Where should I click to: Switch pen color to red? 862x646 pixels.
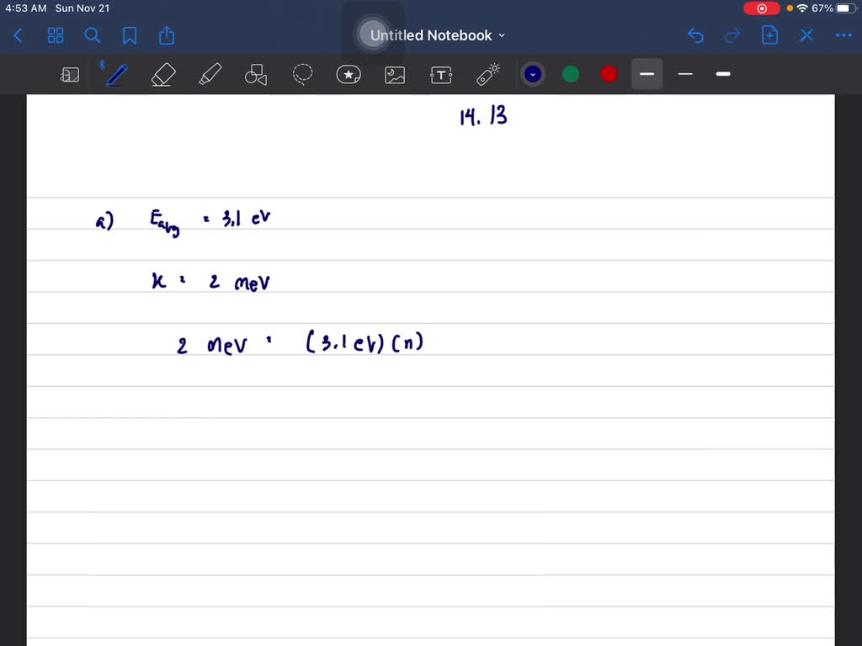click(608, 74)
